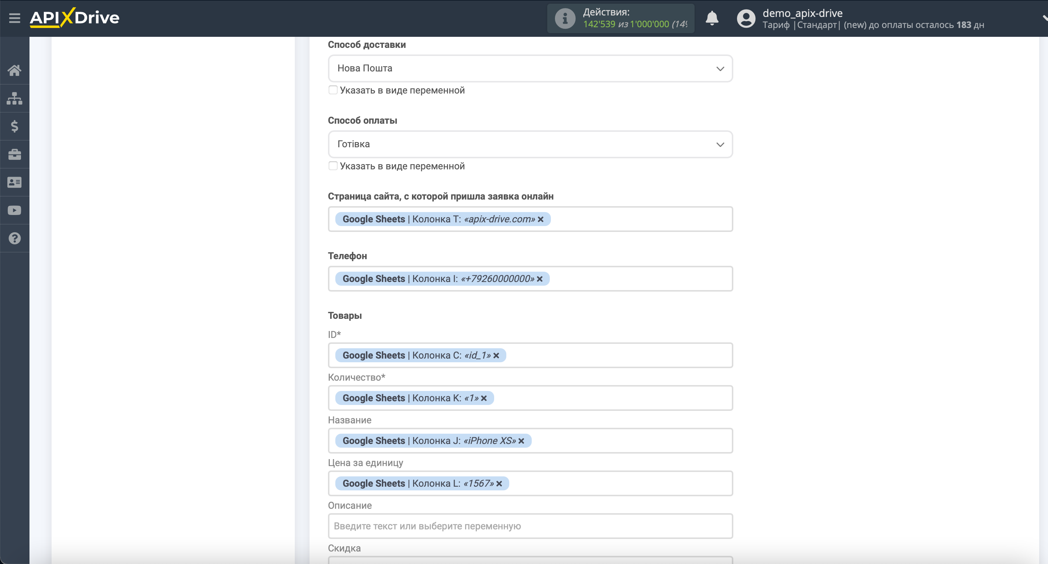Click the actions info icon

coord(565,18)
